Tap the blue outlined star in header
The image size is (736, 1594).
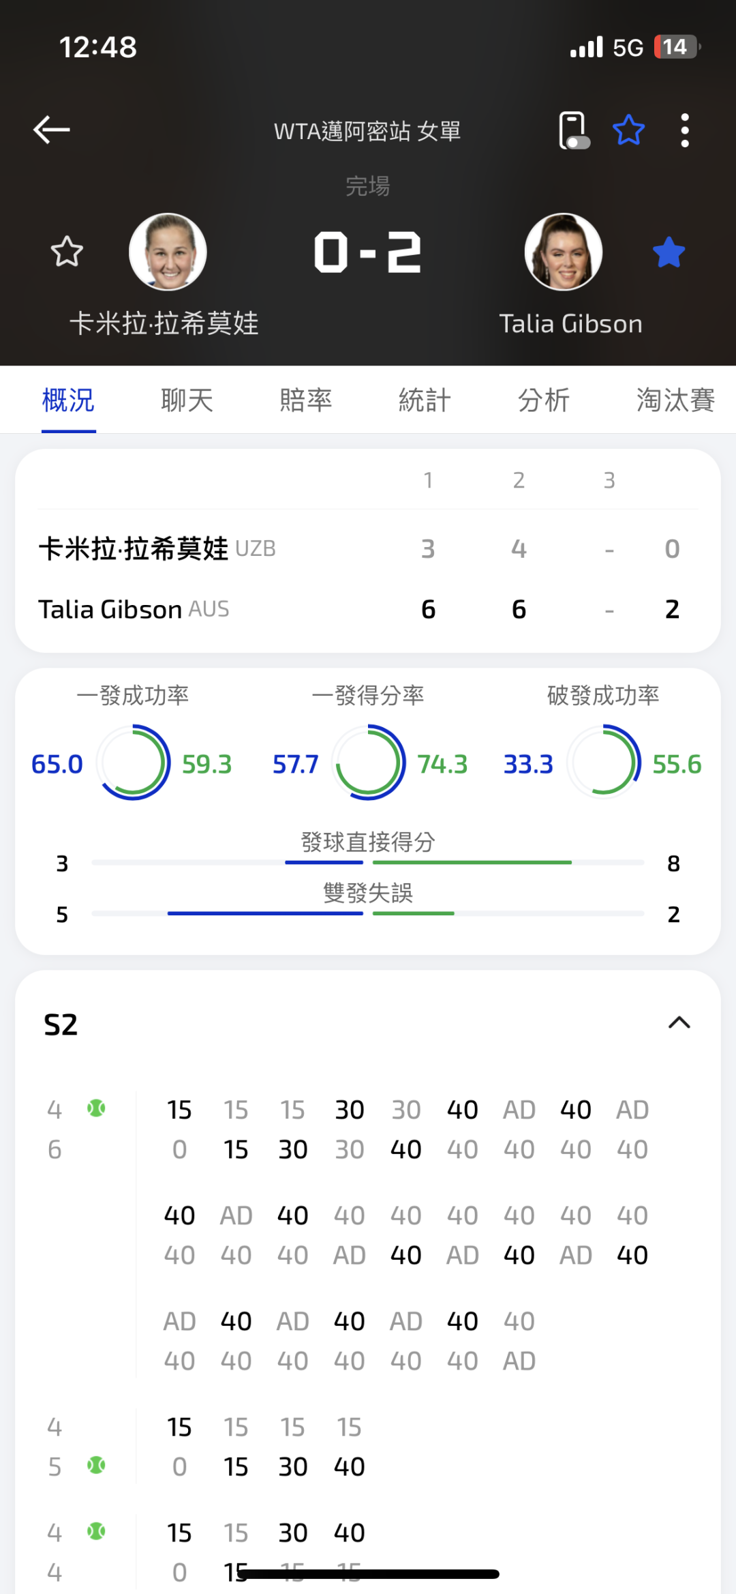coord(628,130)
